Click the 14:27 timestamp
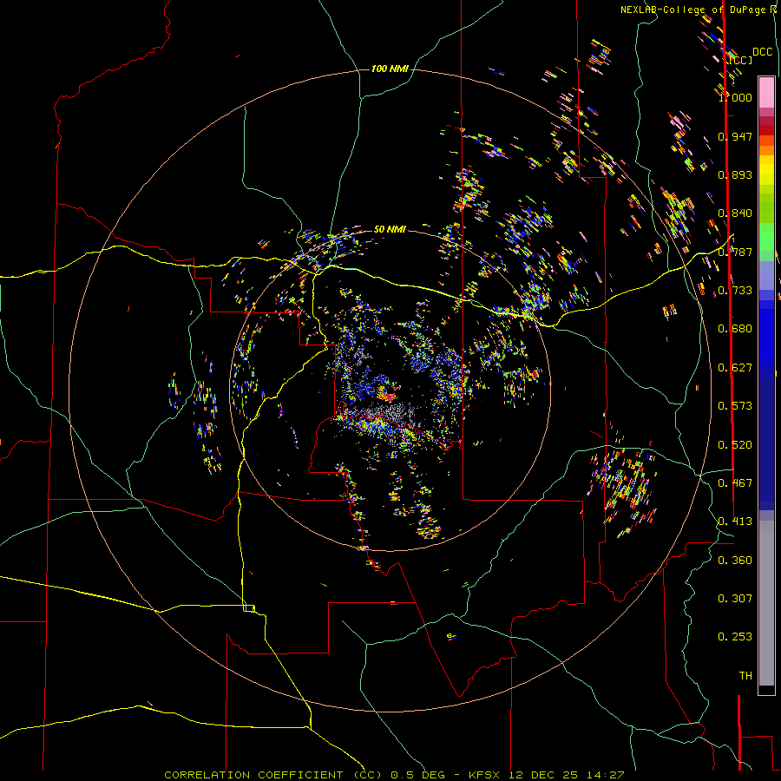The image size is (781, 781). point(605,775)
